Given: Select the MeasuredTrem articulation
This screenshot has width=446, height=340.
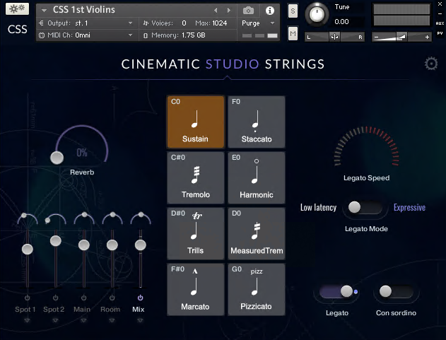Looking at the screenshot, I should 257,233.
